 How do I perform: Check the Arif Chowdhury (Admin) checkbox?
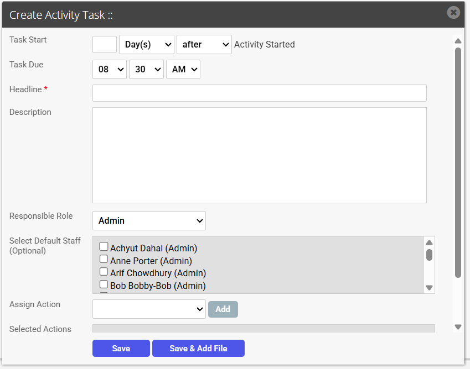[x=104, y=272]
